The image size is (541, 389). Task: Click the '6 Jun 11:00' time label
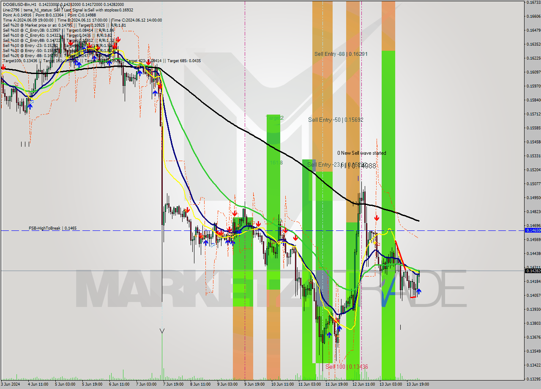(x=119, y=384)
